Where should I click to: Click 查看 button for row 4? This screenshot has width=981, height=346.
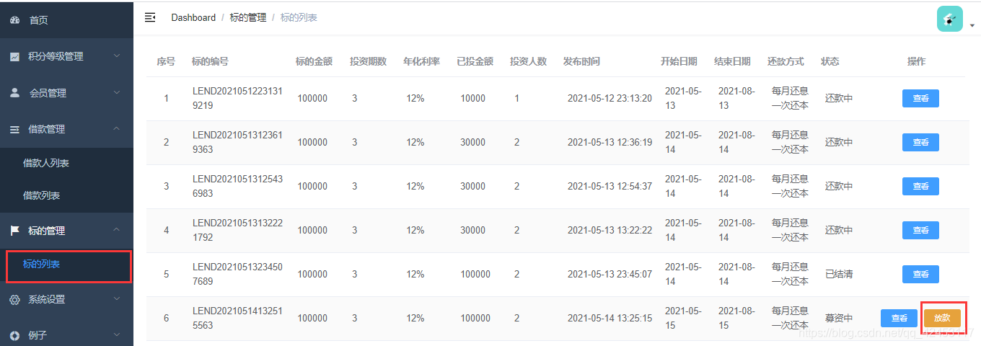click(920, 231)
